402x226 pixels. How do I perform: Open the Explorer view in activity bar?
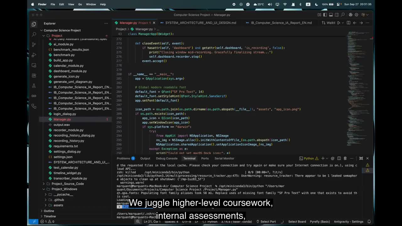click(x=34, y=24)
